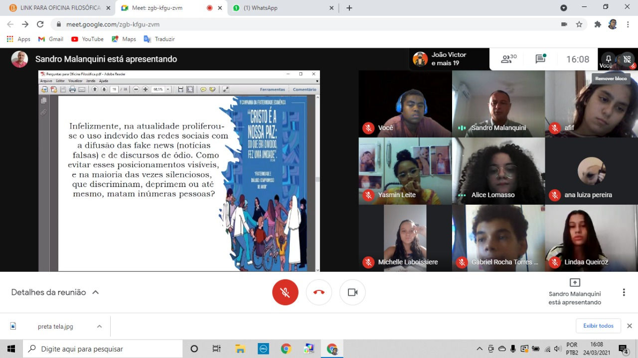Select the Yasmin Leite video tile
Image resolution: width=638 pixels, height=358 pixels.
coord(405,171)
